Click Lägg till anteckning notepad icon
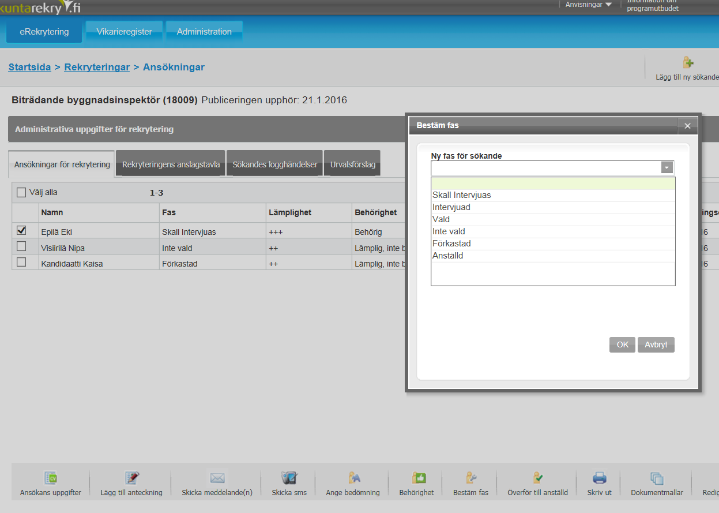719x513 pixels. pyautogui.click(x=131, y=478)
